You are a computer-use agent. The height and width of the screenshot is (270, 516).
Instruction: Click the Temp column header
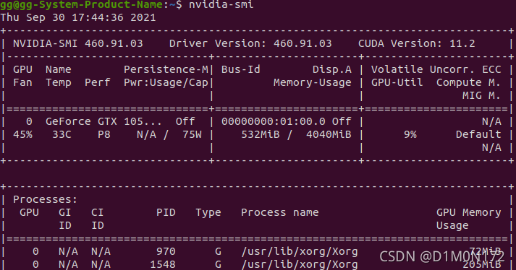click(x=58, y=82)
